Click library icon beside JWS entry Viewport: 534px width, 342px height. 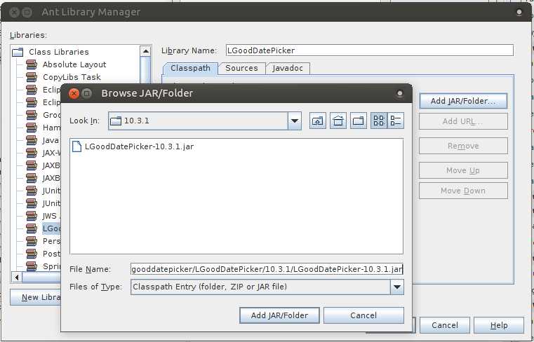(32, 216)
